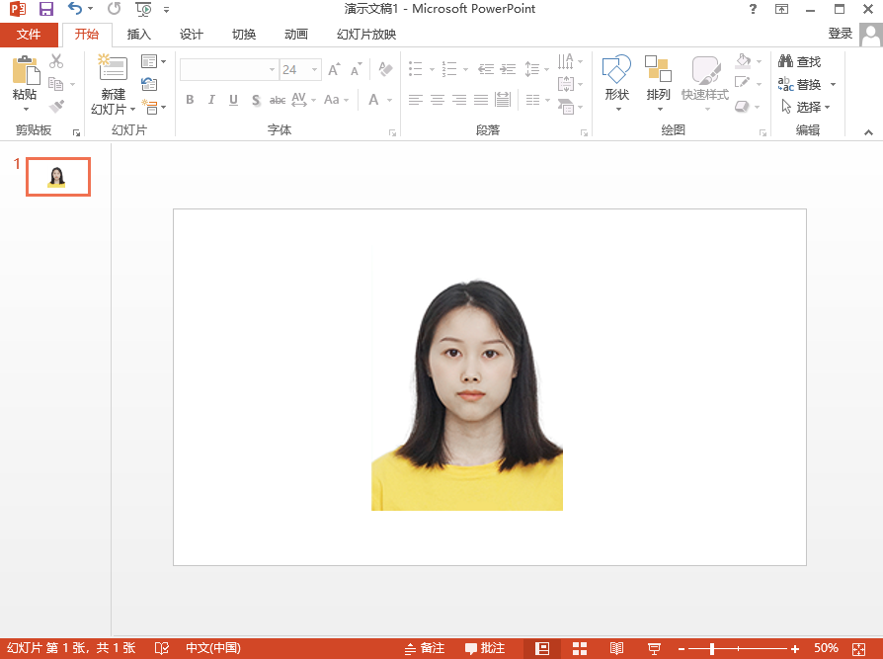Click the Paste clipboard icon
The height and width of the screenshot is (659, 883).
point(26,70)
